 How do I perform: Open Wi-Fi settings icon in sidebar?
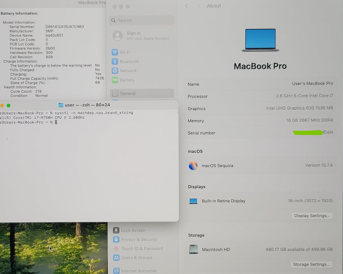tap(115, 52)
